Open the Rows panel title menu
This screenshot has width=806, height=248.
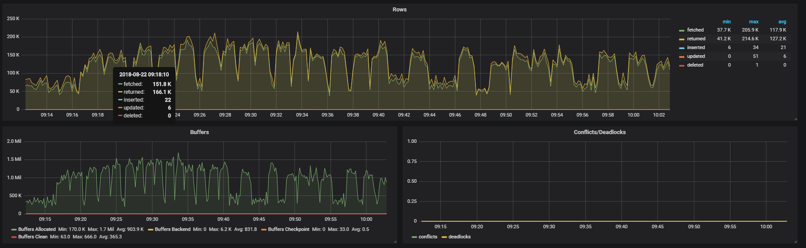tap(399, 10)
